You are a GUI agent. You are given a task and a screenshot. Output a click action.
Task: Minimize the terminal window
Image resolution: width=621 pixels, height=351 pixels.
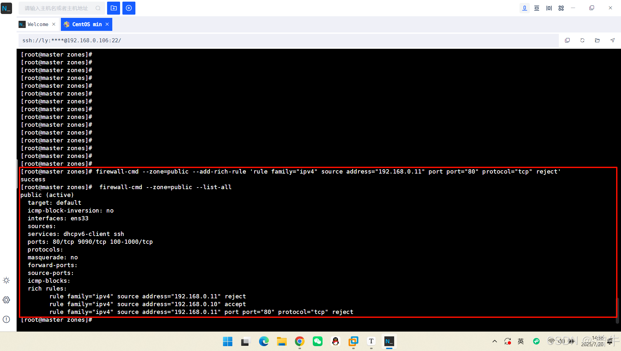coord(573,8)
